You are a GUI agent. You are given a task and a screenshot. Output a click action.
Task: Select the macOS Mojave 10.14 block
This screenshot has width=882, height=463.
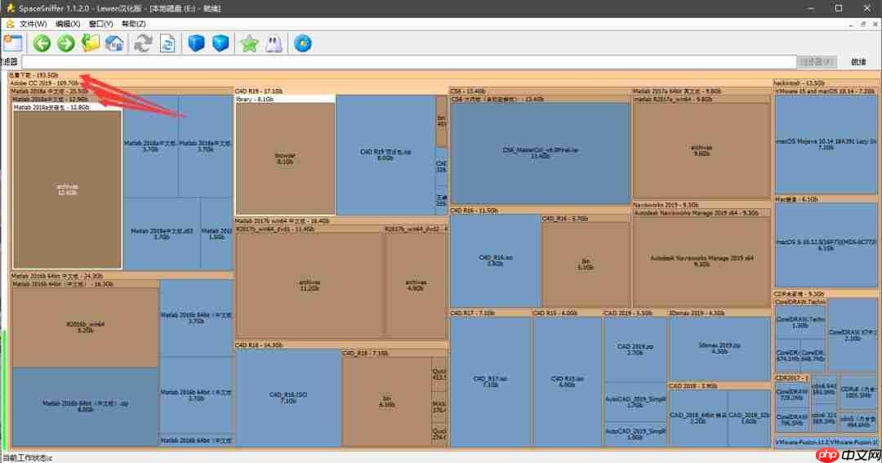click(x=826, y=144)
